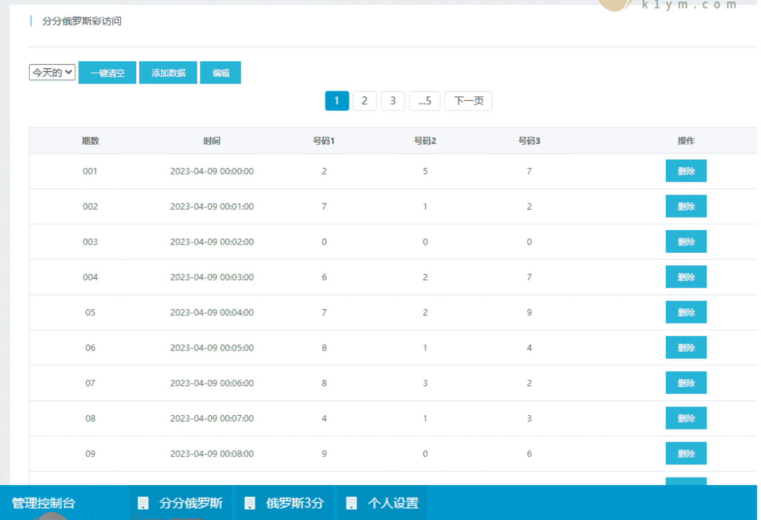761x520 pixels.
Task: Click period cell 003
Action: pos(90,242)
